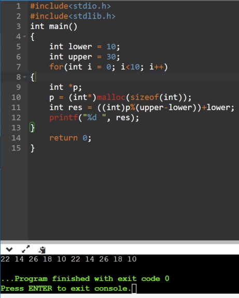Click the 'printf' call on line 12
The image size is (239, 298).
click(x=63, y=118)
